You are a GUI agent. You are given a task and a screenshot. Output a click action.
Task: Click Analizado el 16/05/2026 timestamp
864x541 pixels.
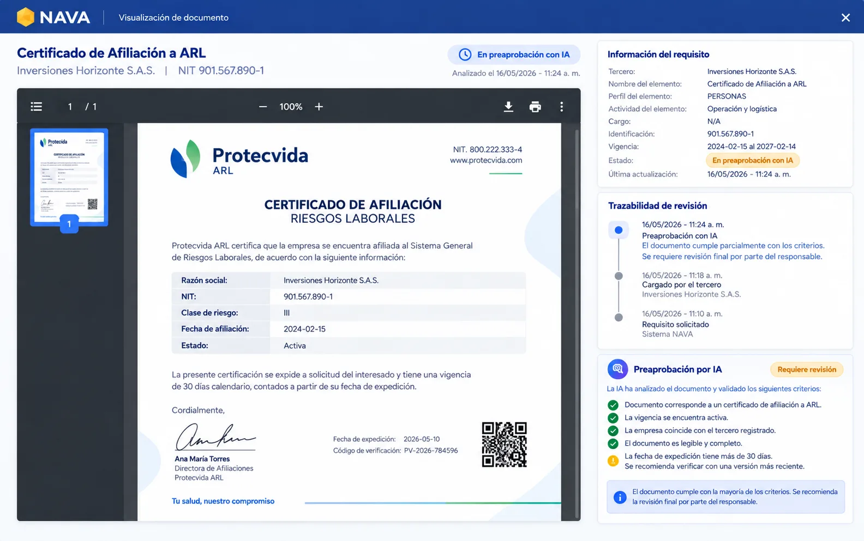pyautogui.click(x=516, y=73)
